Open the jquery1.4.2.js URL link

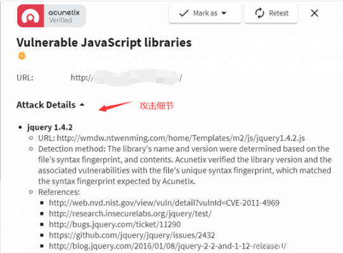coord(181,138)
